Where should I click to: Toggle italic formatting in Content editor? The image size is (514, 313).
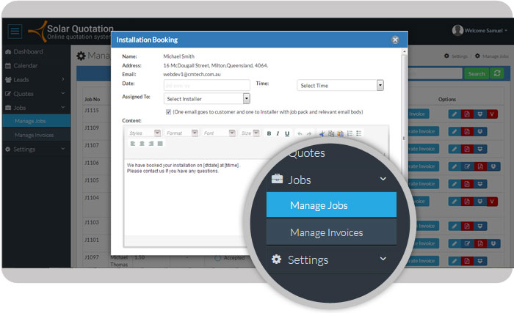pyautogui.click(x=278, y=133)
